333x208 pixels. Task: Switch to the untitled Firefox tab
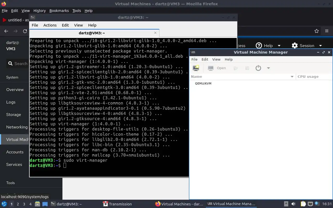16,20
